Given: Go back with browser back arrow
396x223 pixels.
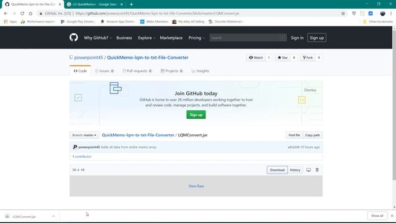Looking at the screenshot, I should click(x=6, y=14).
